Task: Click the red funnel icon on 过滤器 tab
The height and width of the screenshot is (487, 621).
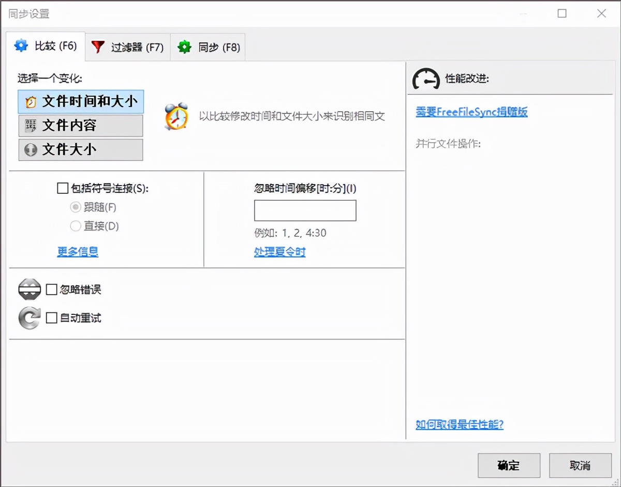Action: [98, 47]
